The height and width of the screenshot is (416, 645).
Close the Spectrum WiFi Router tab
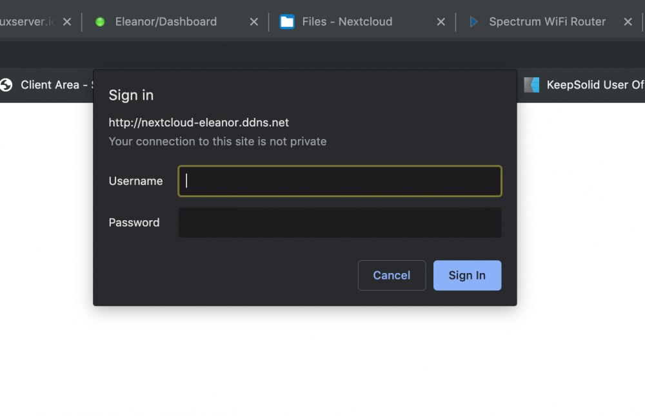click(x=628, y=22)
